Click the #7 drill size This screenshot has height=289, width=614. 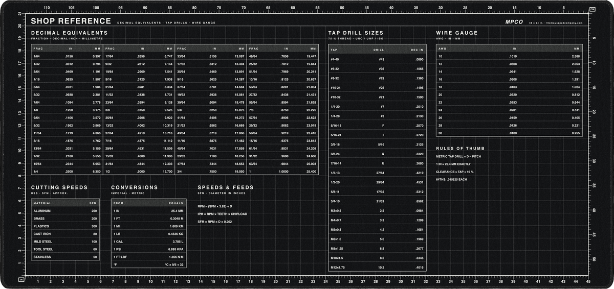click(382, 106)
